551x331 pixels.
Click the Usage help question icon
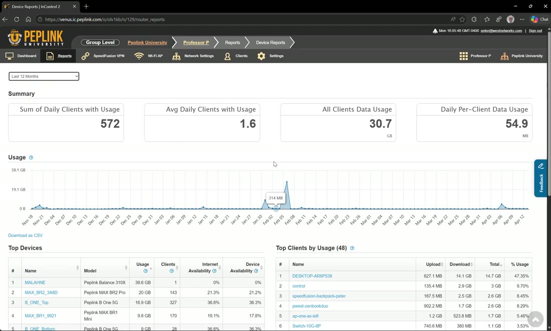(x=31, y=157)
